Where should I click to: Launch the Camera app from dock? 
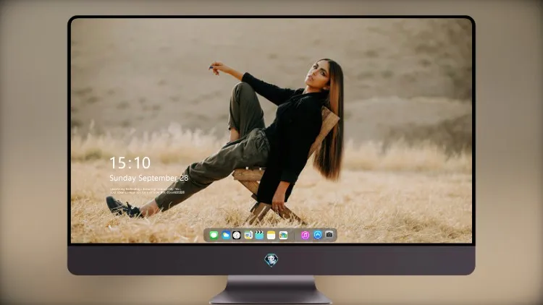tap(329, 235)
